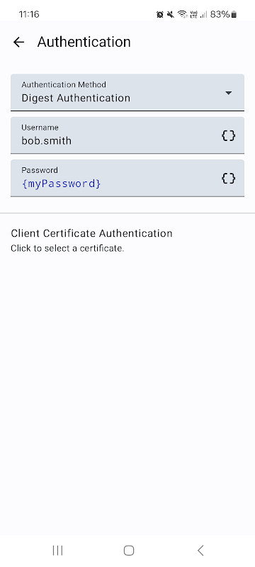Select the Digest Authentication value text

pos(76,98)
